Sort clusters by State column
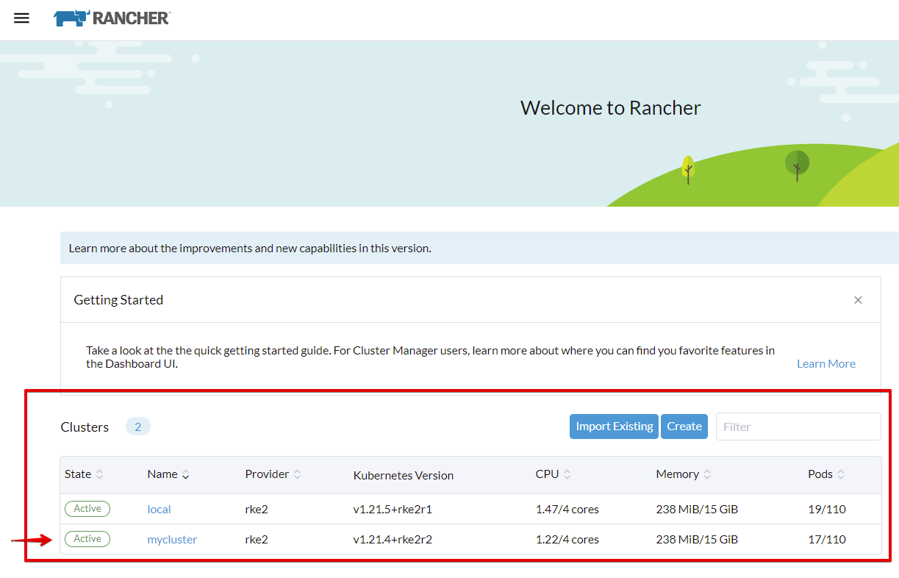The image size is (899, 578). pos(84,474)
